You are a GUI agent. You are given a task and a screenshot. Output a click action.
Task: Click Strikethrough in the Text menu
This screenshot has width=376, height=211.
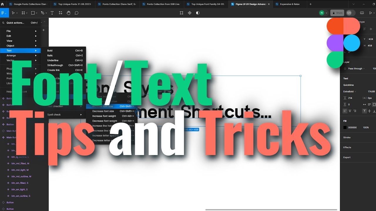tap(55, 65)
